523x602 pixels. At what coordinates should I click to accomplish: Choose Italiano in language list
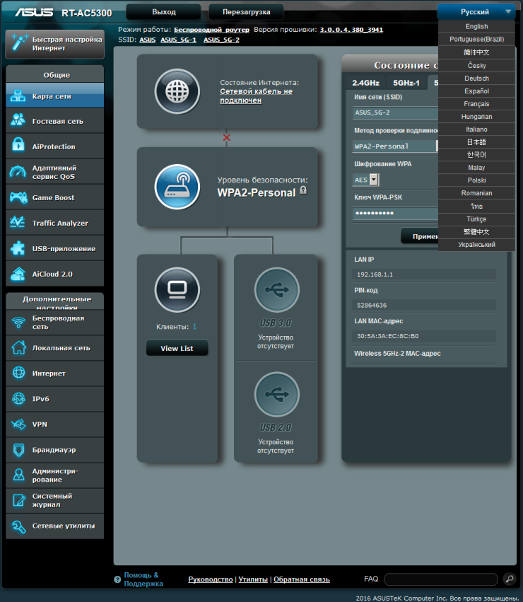[476, 129]
